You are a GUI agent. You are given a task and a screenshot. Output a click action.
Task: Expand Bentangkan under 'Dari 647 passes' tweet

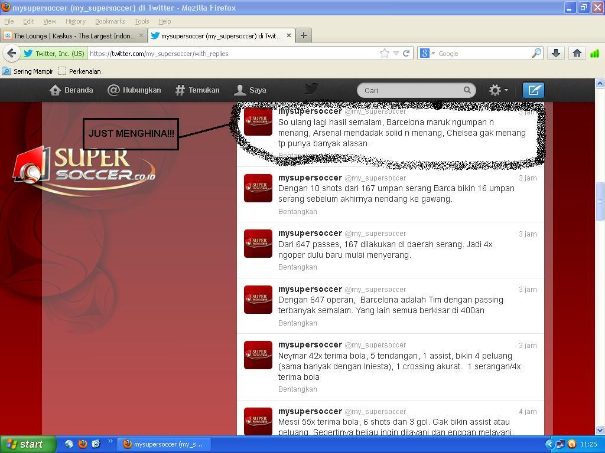point(298,267)
